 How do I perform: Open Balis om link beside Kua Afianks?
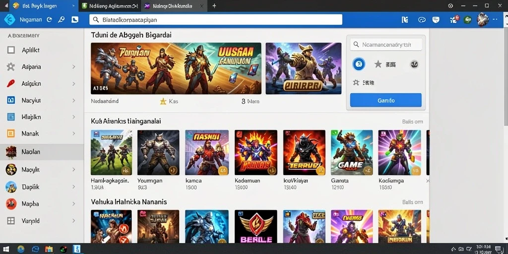click(x=412, y=122)
